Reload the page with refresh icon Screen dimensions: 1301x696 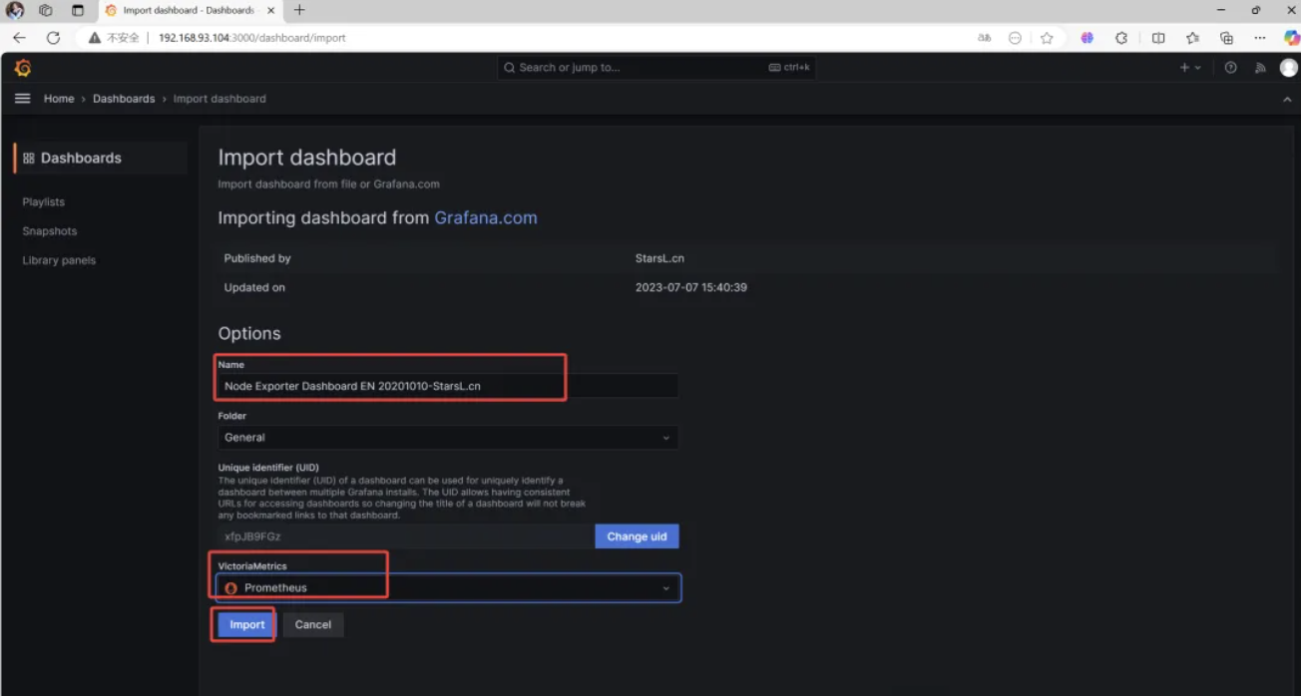tap(53, 38)
